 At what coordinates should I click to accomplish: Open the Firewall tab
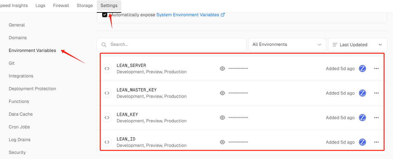[61, 5]
